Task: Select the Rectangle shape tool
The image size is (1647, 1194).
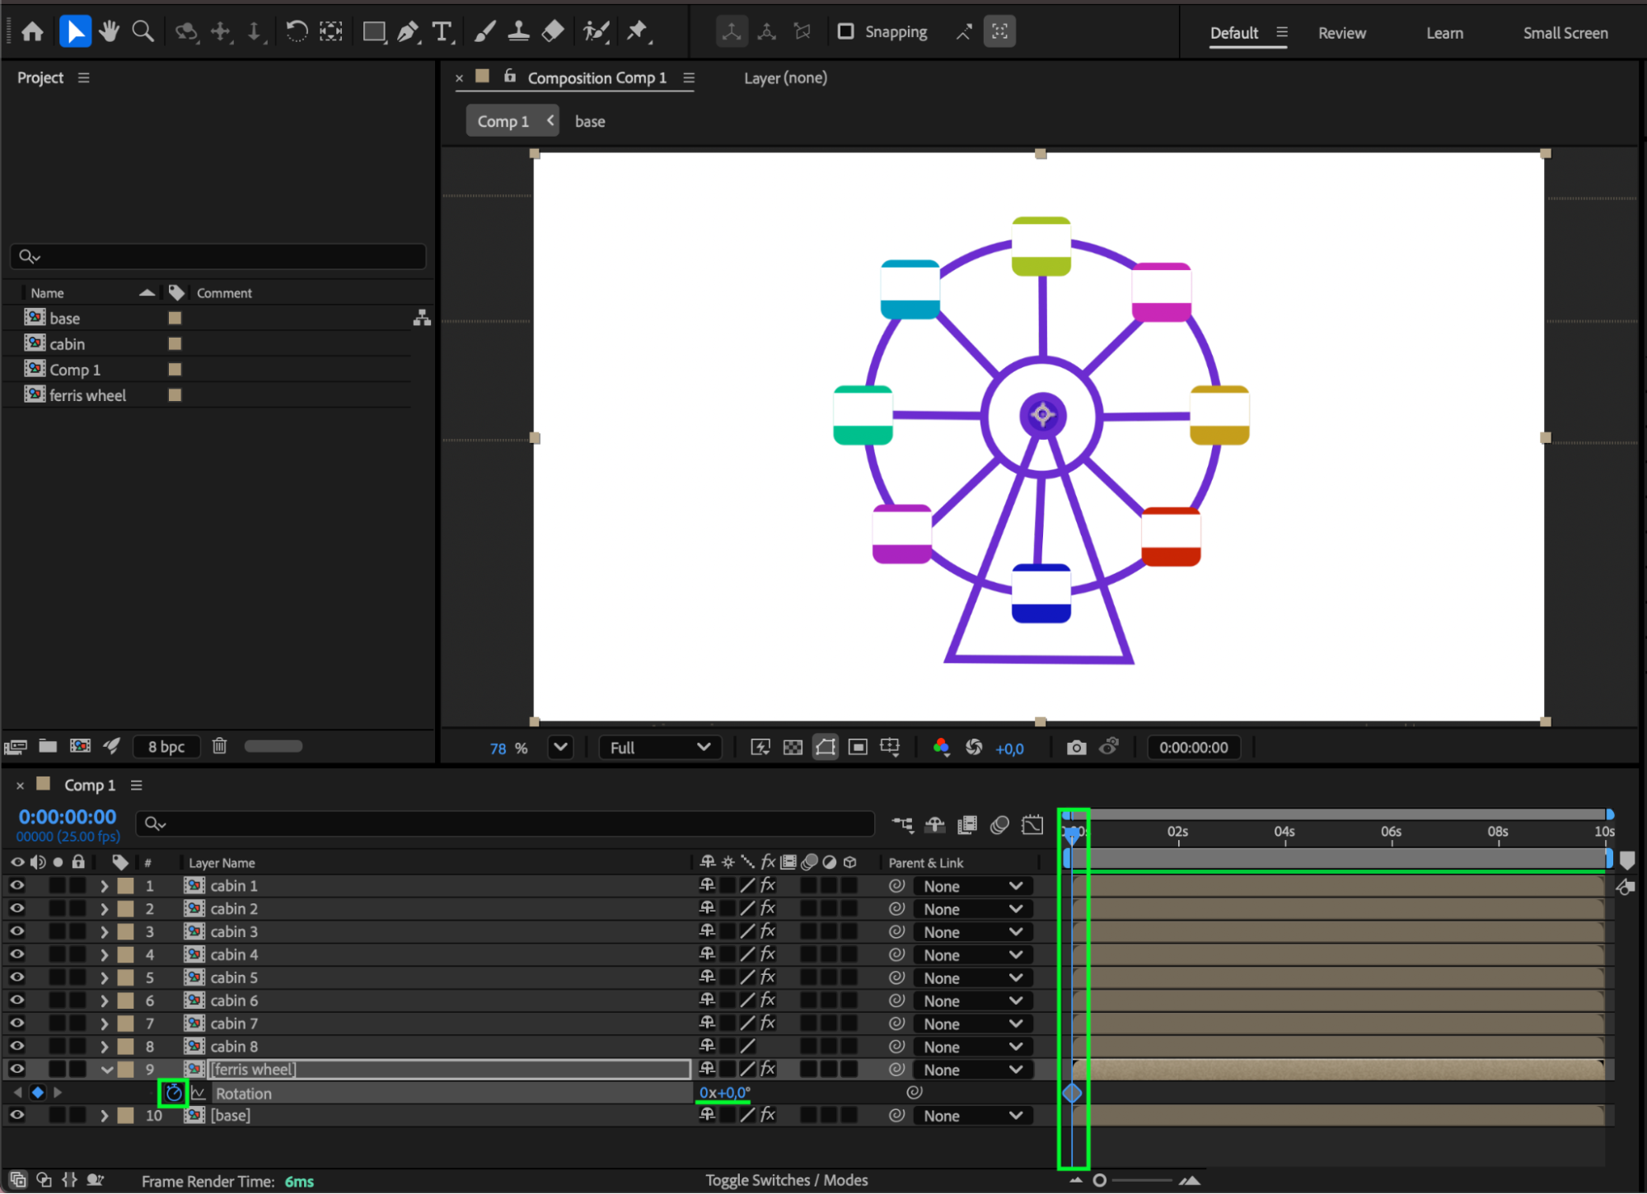Action: tap(374, 32)
